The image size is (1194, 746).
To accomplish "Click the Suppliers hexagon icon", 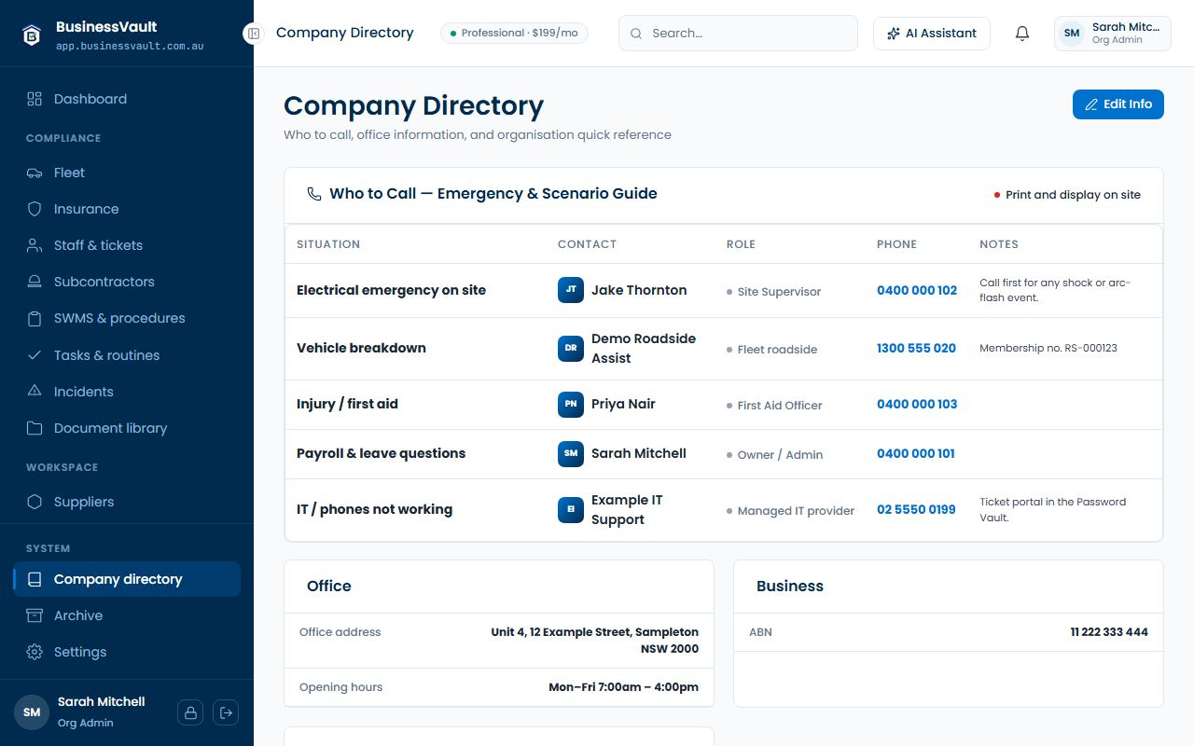I will 35,502.
